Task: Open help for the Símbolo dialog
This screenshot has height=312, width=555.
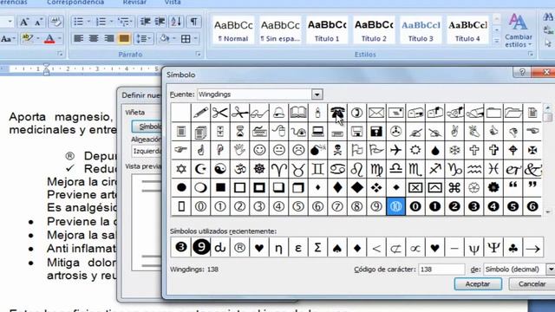Action: coord(522,73)
